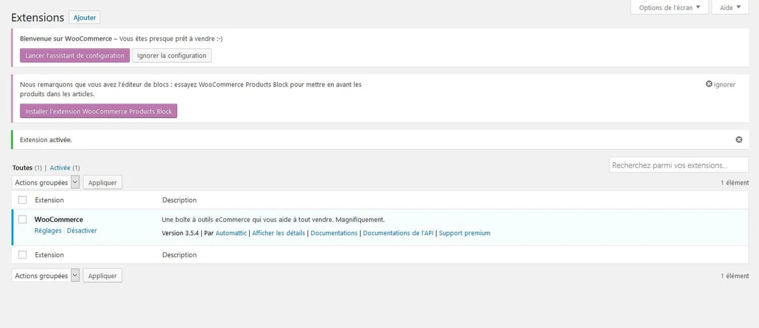Open WooCommerce 'Réglages' link
The height and width of the screenshot is (328, 759).
click(x=47, y=231)
